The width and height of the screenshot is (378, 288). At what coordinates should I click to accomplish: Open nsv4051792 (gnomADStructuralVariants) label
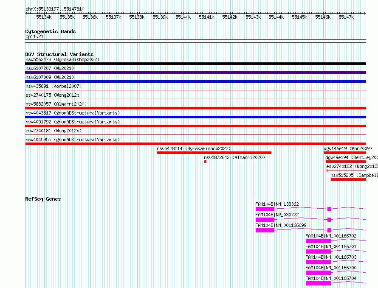tap(73, 122)
